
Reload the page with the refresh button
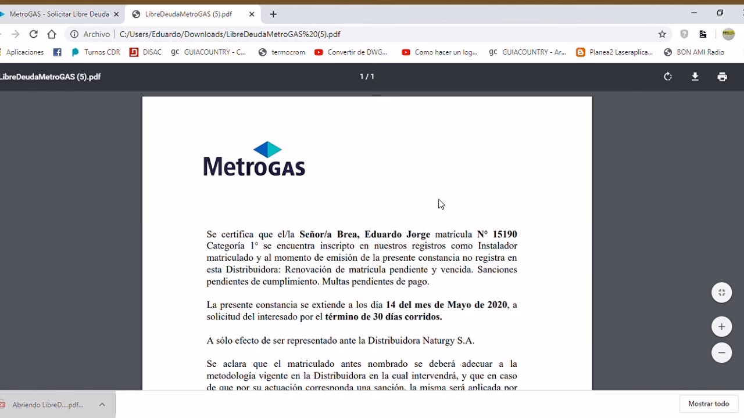tap(33, 34)
